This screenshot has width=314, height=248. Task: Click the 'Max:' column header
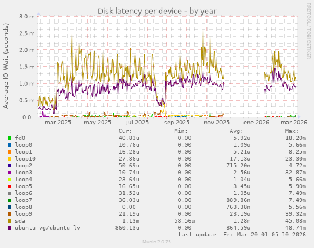[292, 131]
